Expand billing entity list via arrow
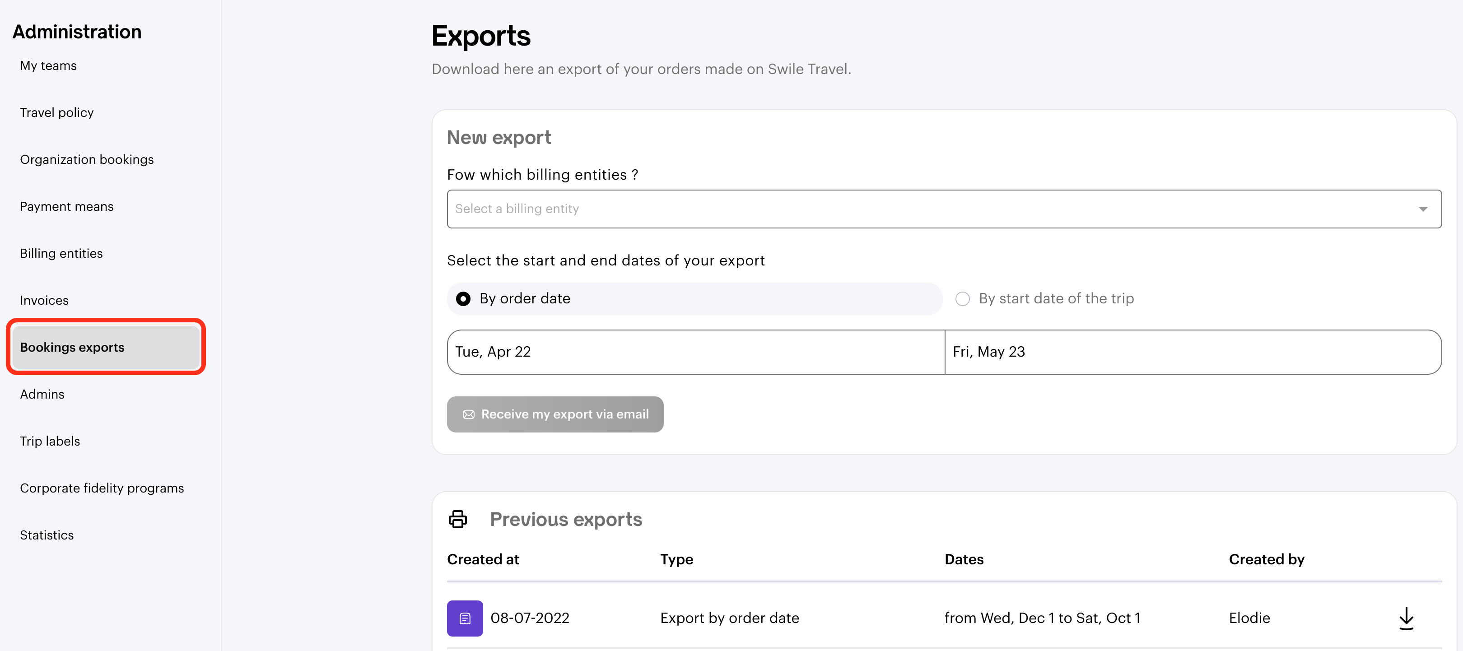Image resolution: width=1463 pixels, height=651 pixels. point(1423,209)
